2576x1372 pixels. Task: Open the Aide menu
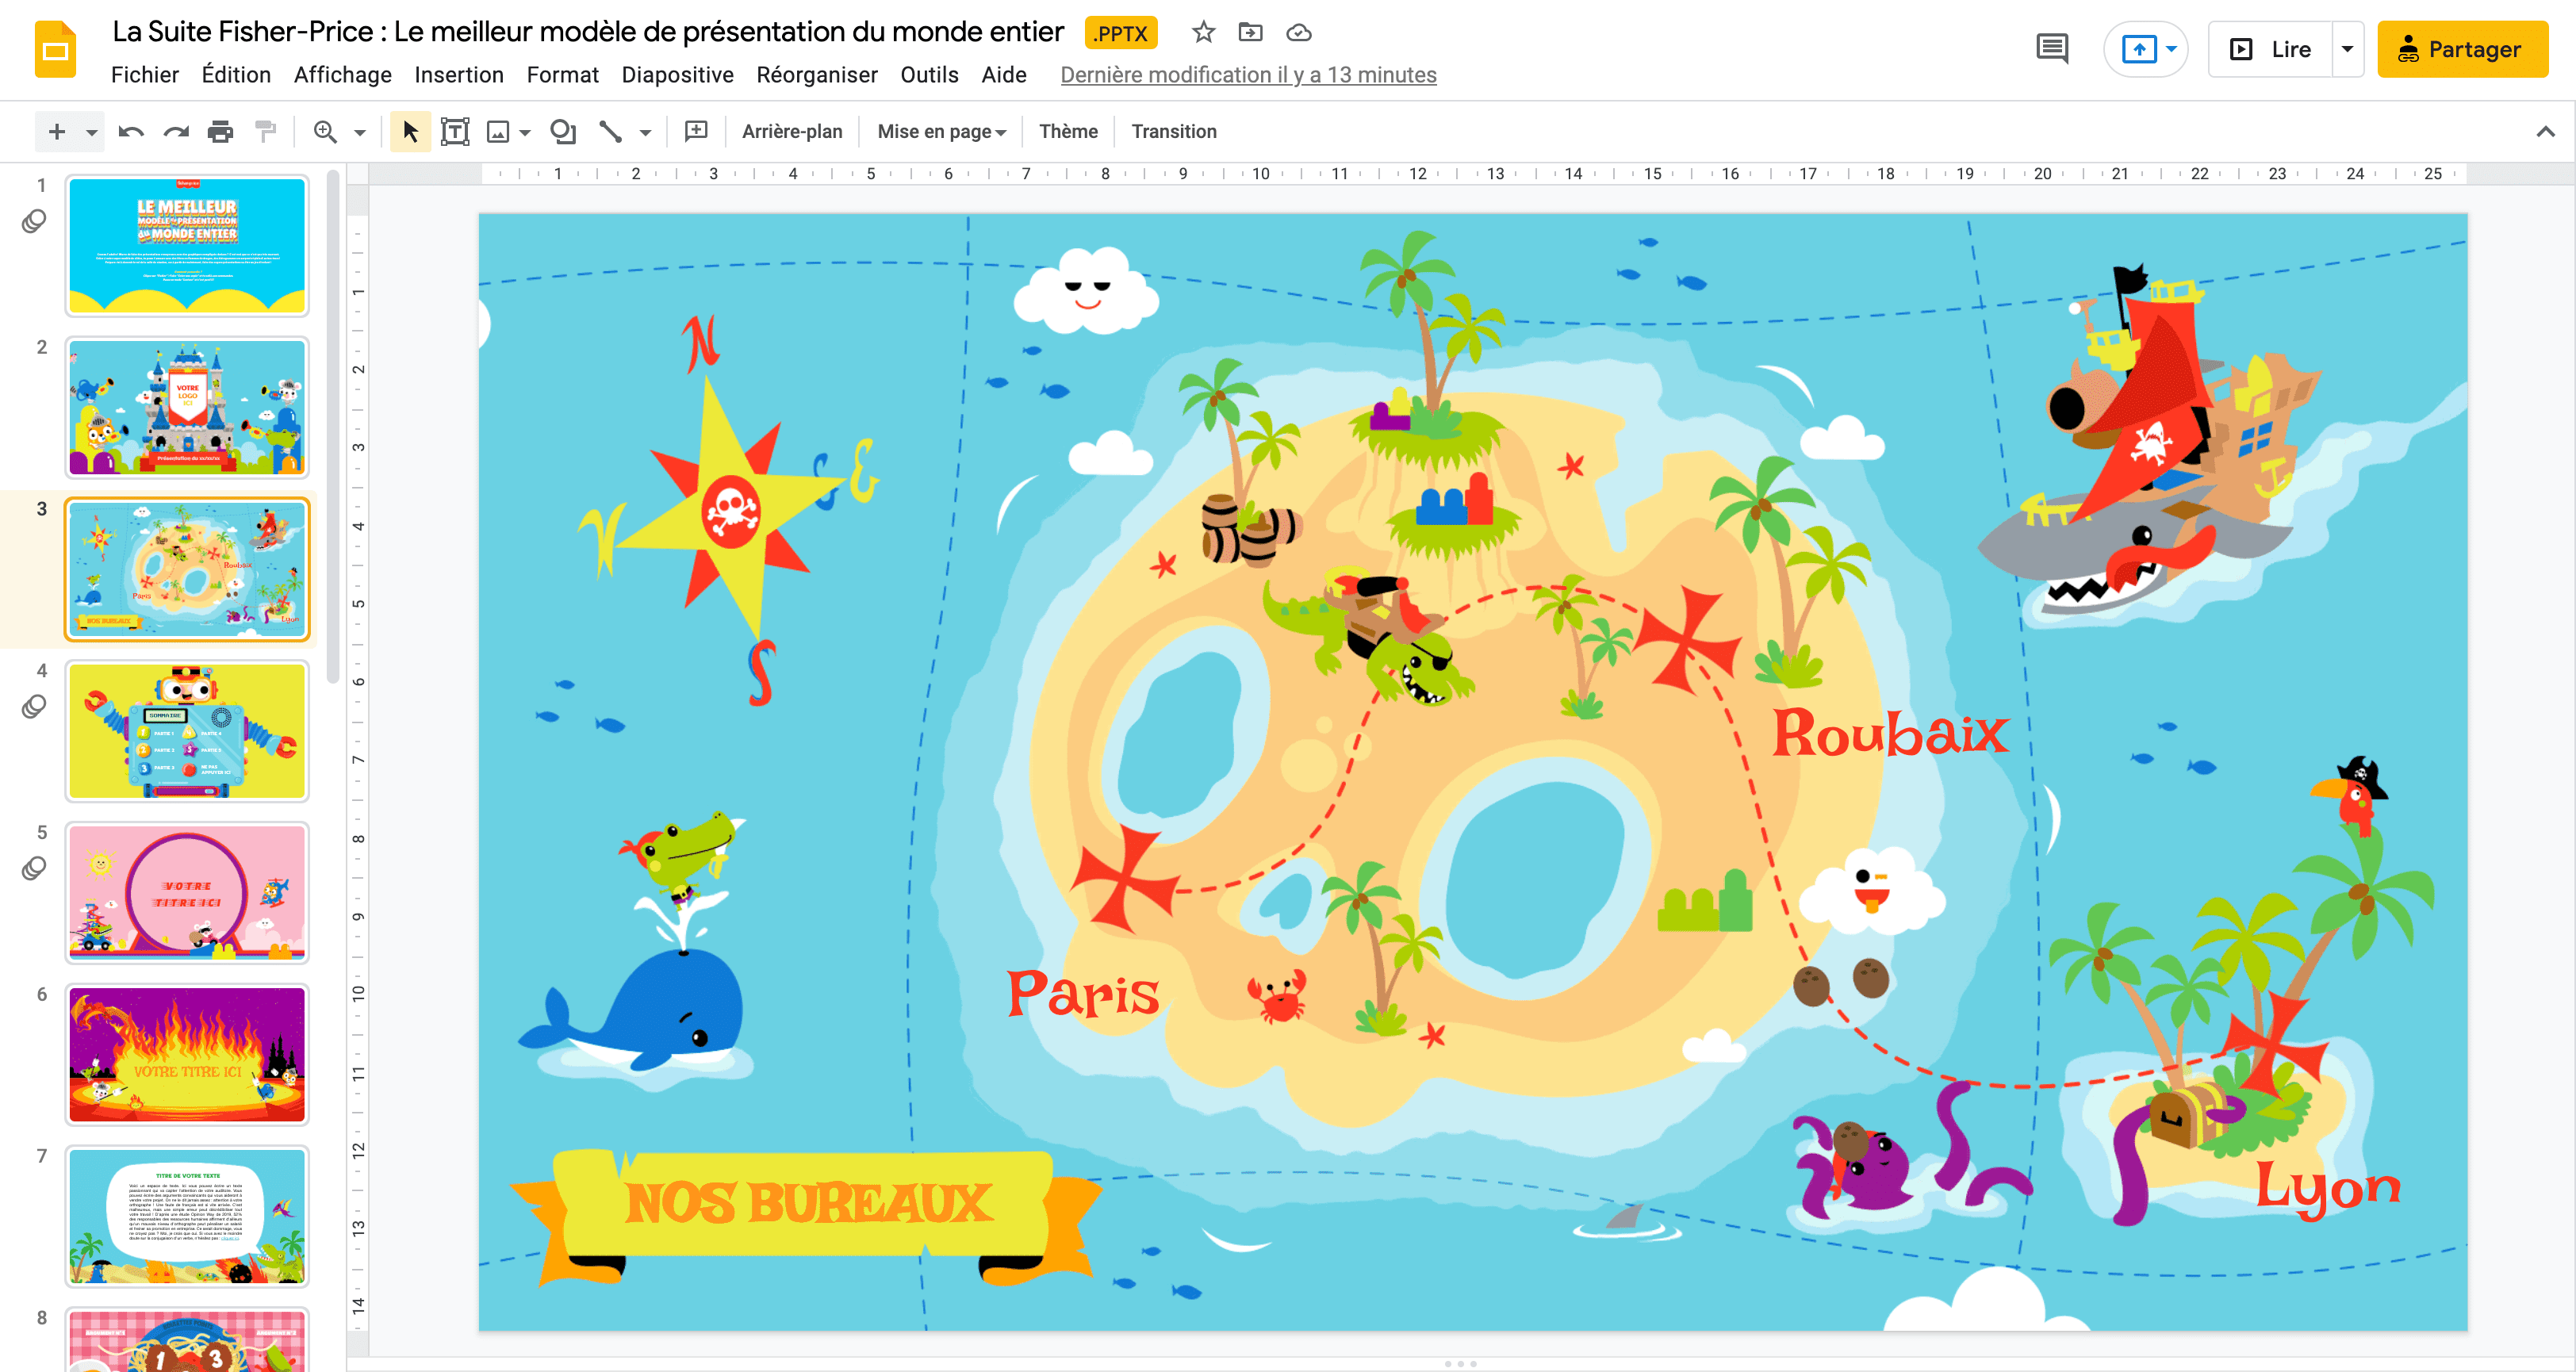pos(1004,75)
